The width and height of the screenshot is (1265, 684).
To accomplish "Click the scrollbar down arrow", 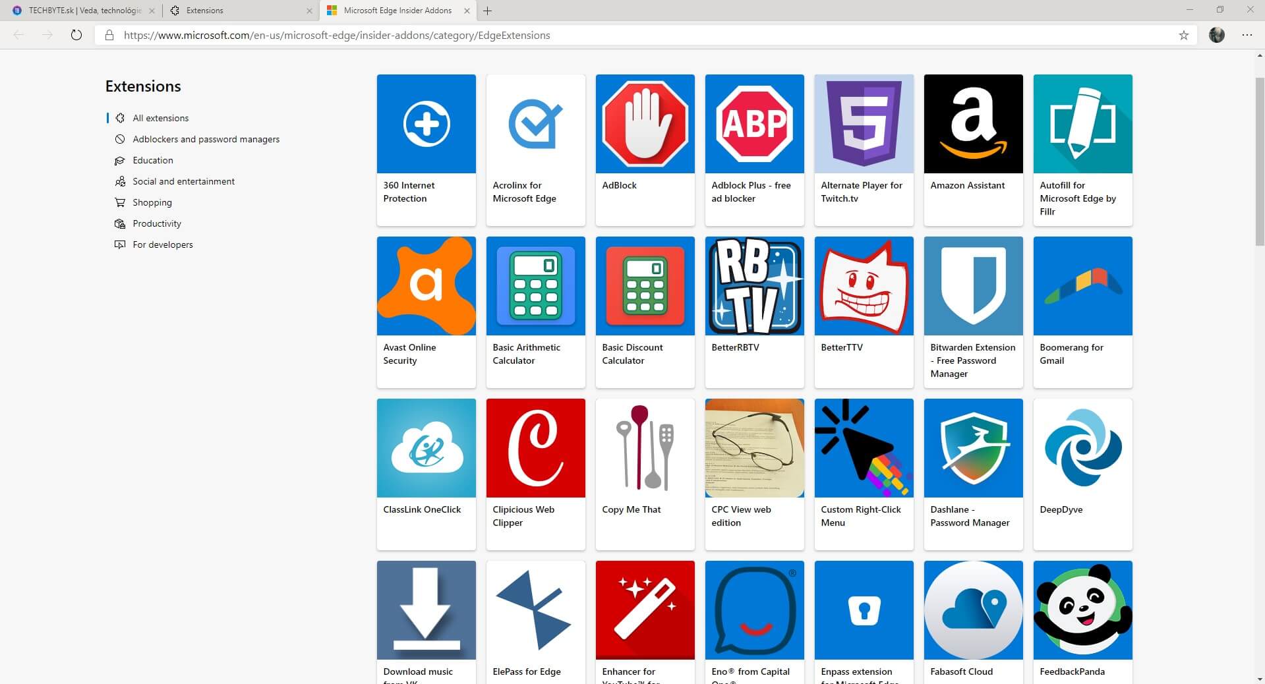I will 1260,678.
